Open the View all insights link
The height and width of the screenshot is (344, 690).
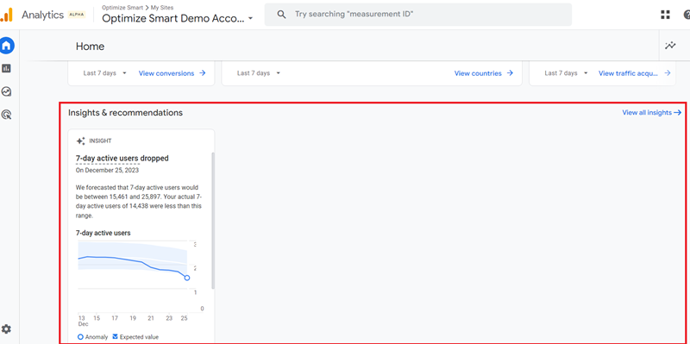647,113
